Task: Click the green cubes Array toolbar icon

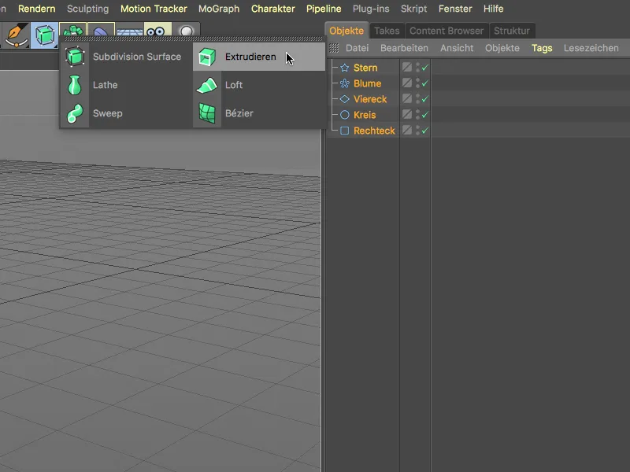Action: (73, 29)
